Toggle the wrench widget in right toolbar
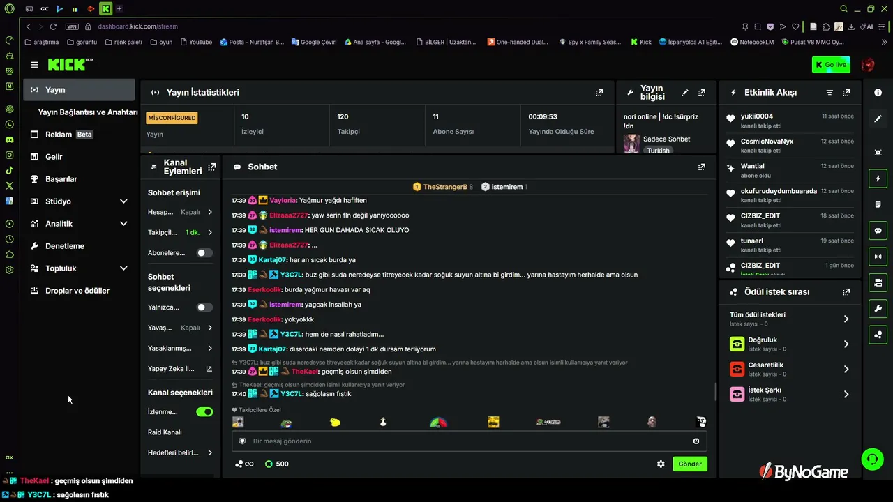This screenshot has height=502, width=893. pyautogui.click(x=878, y=308)
